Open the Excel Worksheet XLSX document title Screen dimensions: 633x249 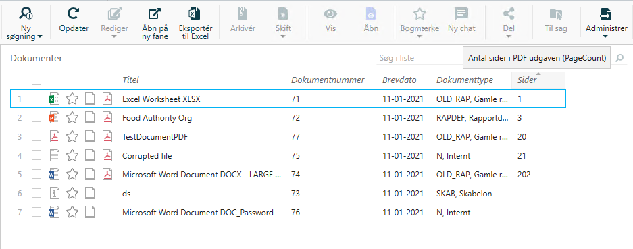point(161,99)
